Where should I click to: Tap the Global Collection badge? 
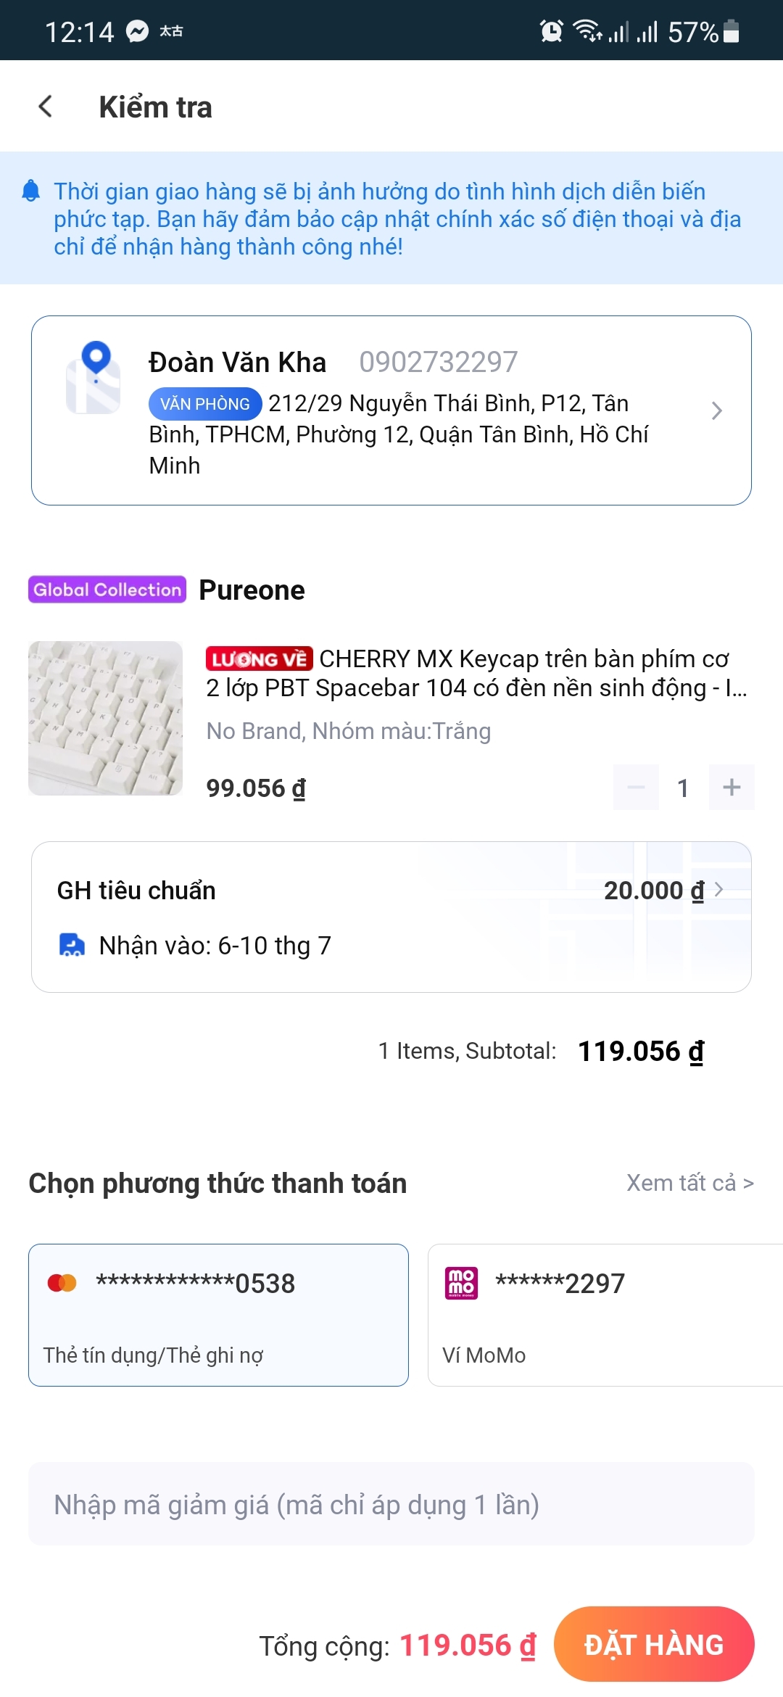(107, 590)
